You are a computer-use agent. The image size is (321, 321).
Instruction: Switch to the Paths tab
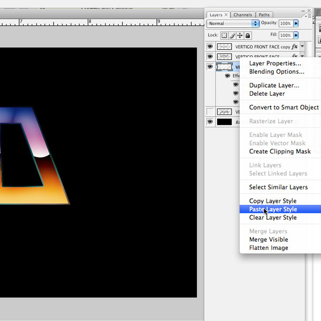(264, 15)
